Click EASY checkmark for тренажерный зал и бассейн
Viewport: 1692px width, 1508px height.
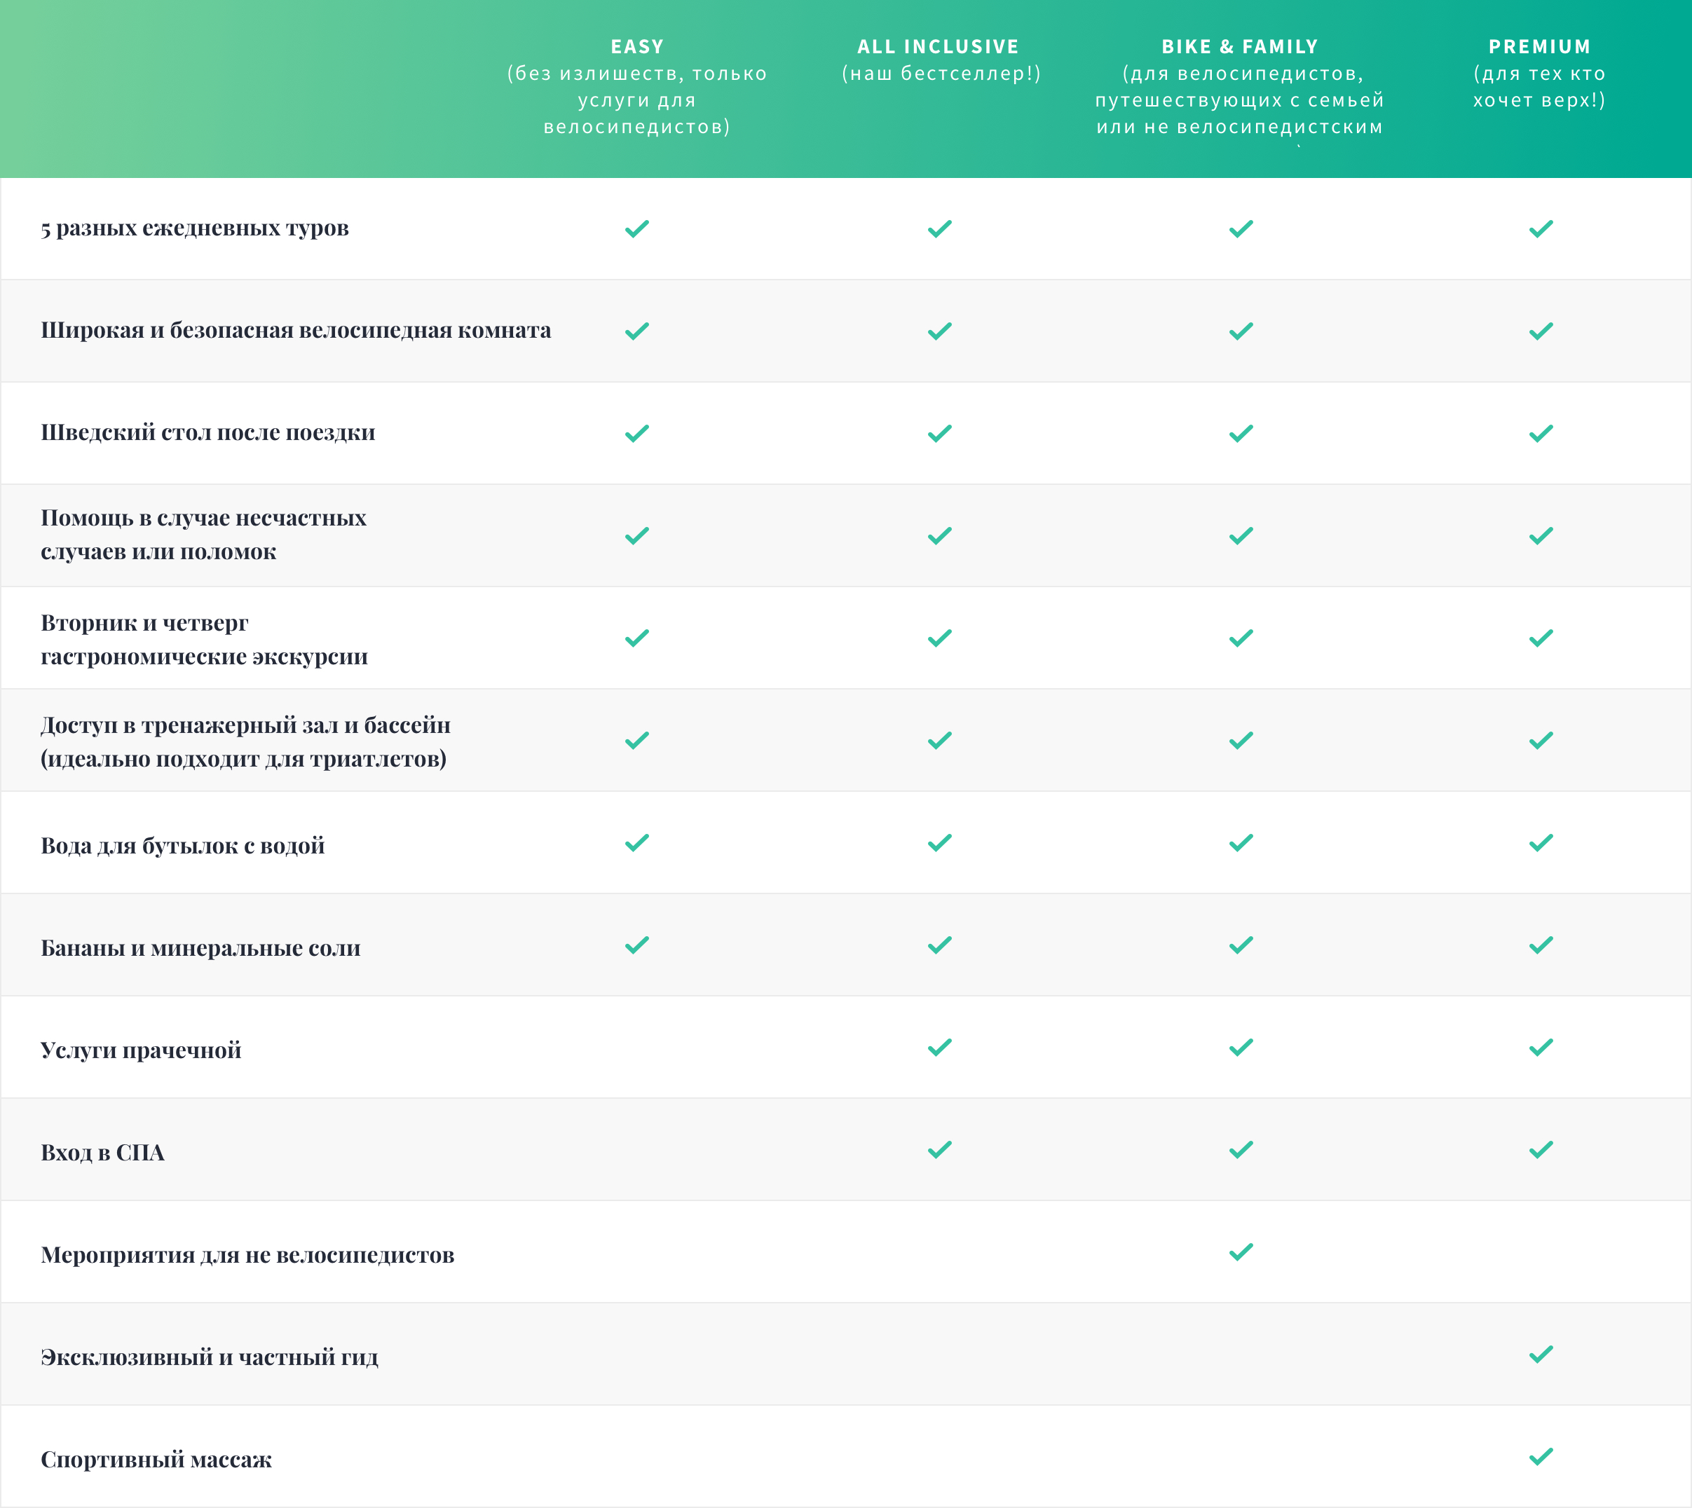coord(636,741)
